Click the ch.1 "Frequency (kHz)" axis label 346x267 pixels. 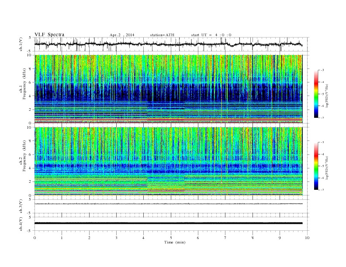(x=24, y=84)
